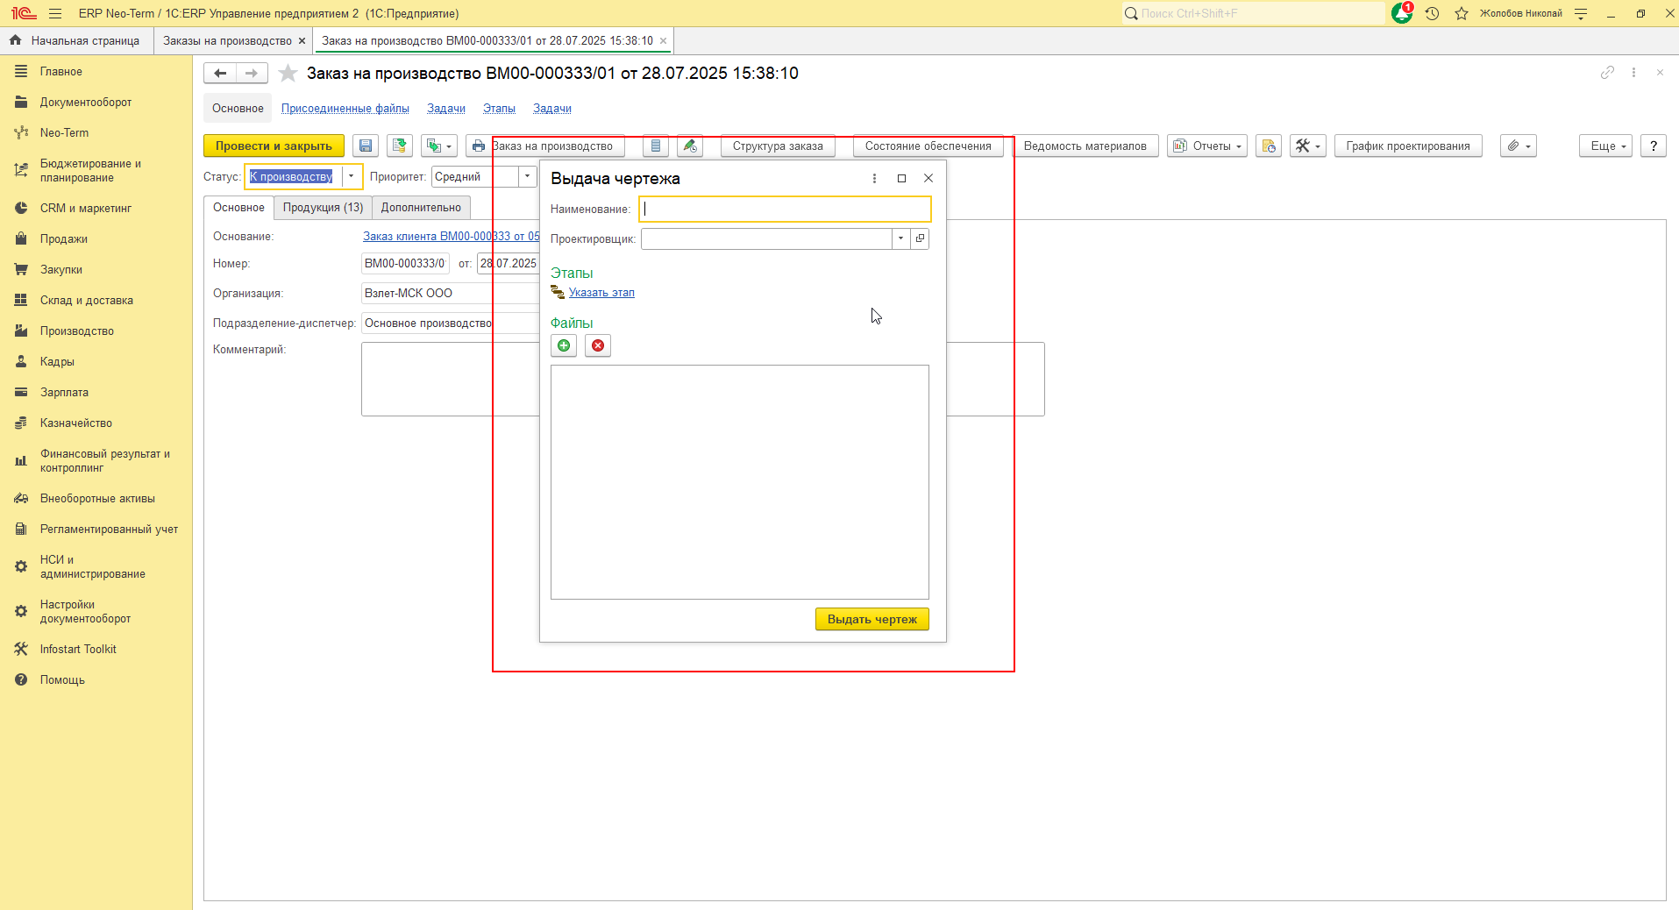Screen dimensions: 1679x910
Task: Click the document-with-clock icon after Отчеты
Action: [x=1269, y=146]
